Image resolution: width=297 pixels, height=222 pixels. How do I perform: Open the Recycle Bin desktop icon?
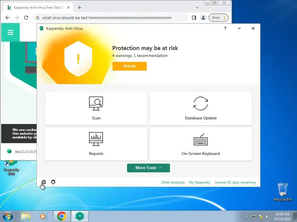[x=282, y=192]
